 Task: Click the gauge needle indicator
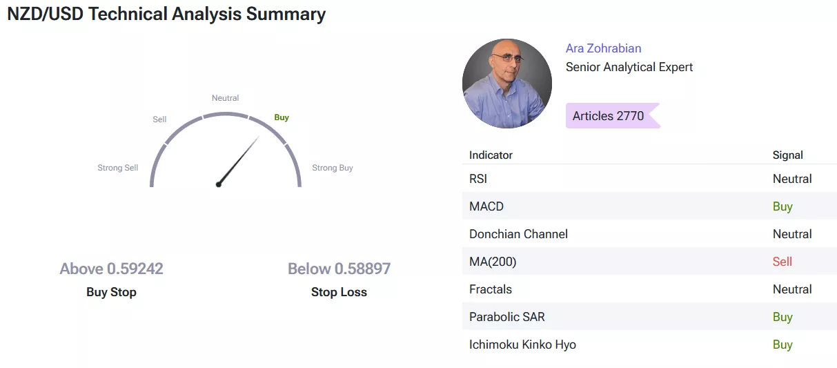pyautogui.click(x=238, y=161)
